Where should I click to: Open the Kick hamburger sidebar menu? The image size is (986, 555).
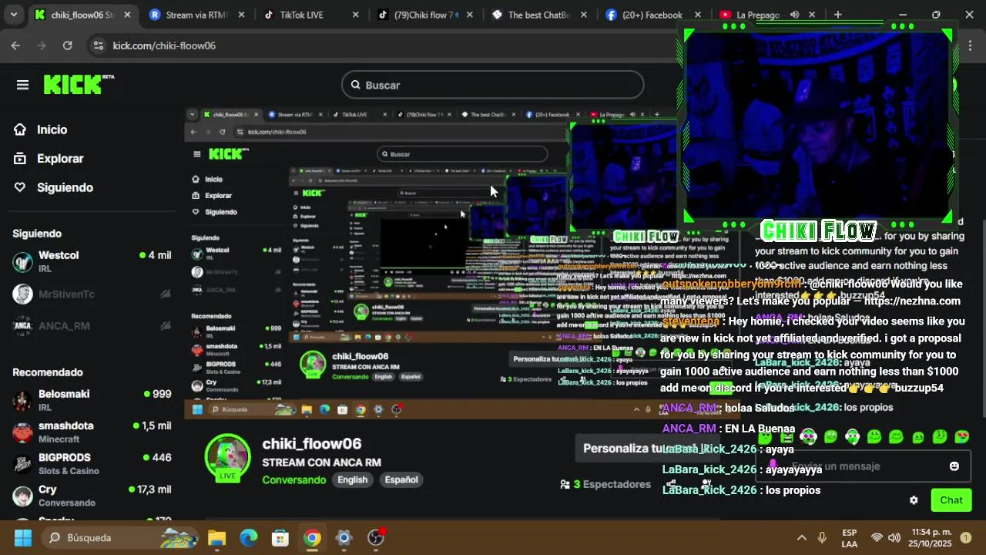point(22,85)
